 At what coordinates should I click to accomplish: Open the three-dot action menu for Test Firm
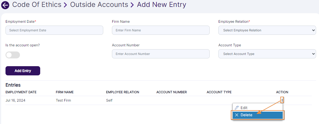[282, 100]
